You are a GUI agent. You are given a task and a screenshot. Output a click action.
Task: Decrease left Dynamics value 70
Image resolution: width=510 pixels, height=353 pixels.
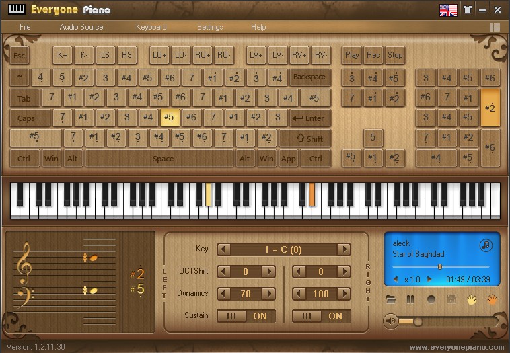223,294
